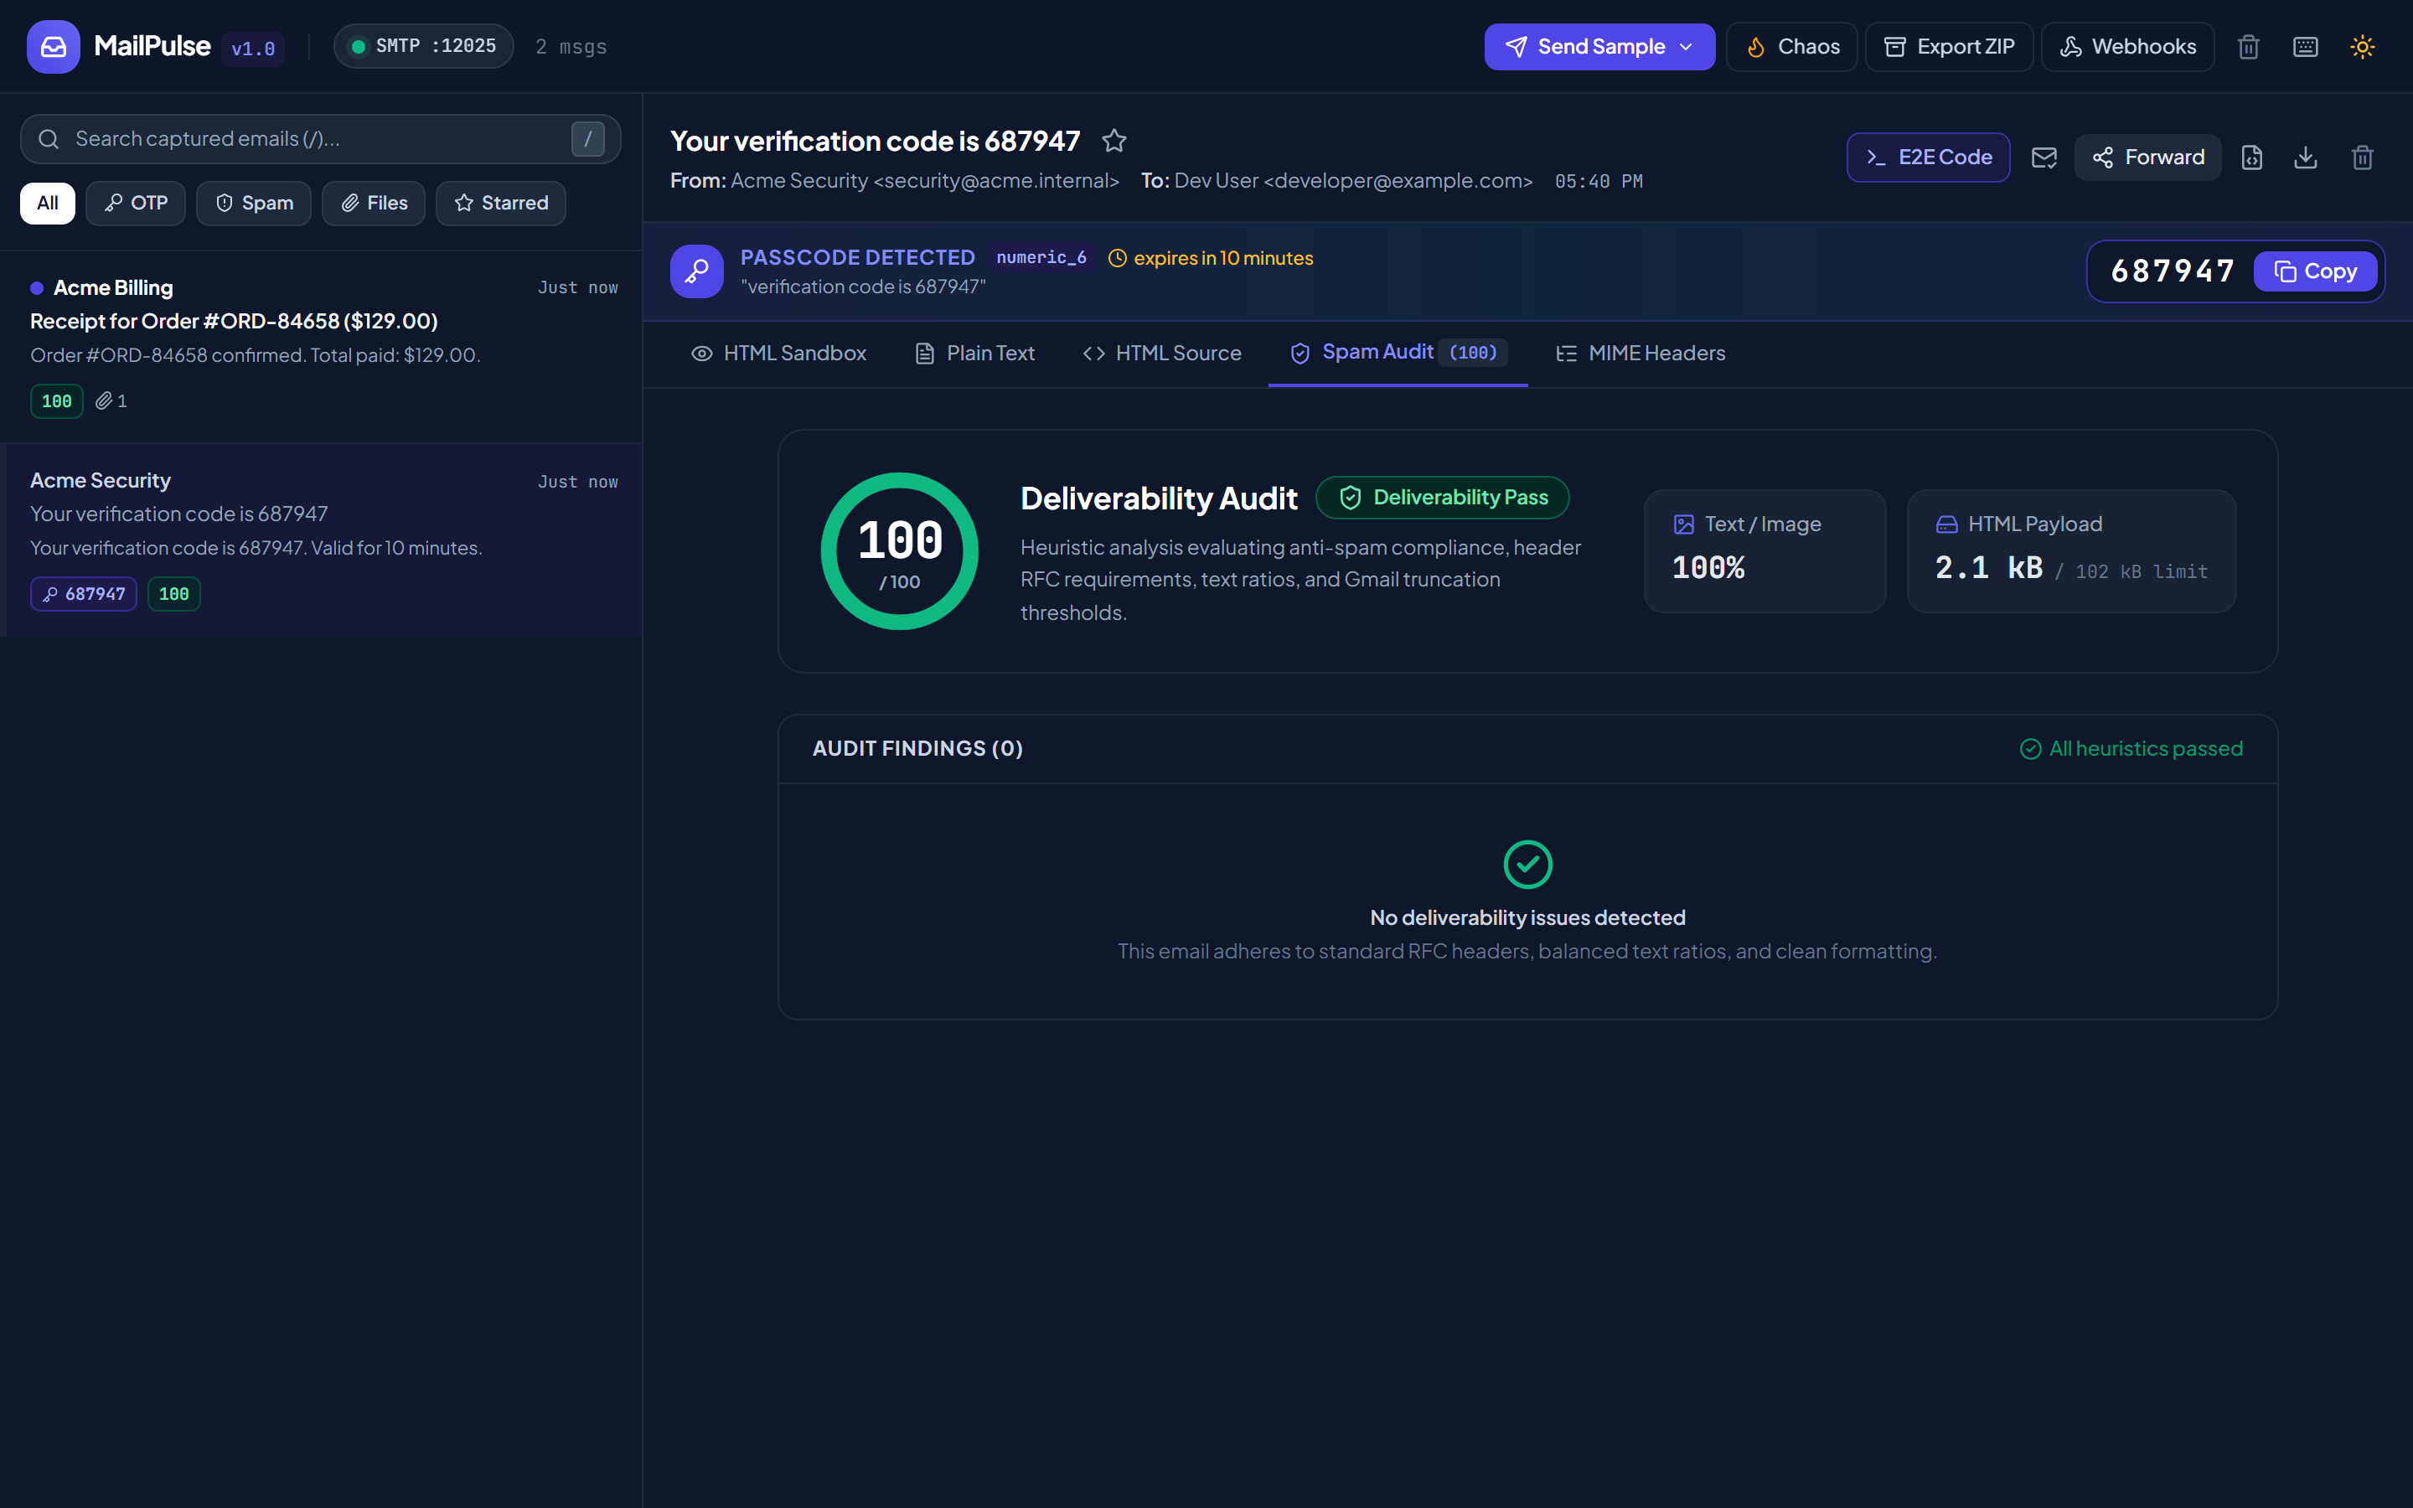Viewport: 2413px width, 1508px height.
Task: Click the file code export icon
Action: 2251,158
